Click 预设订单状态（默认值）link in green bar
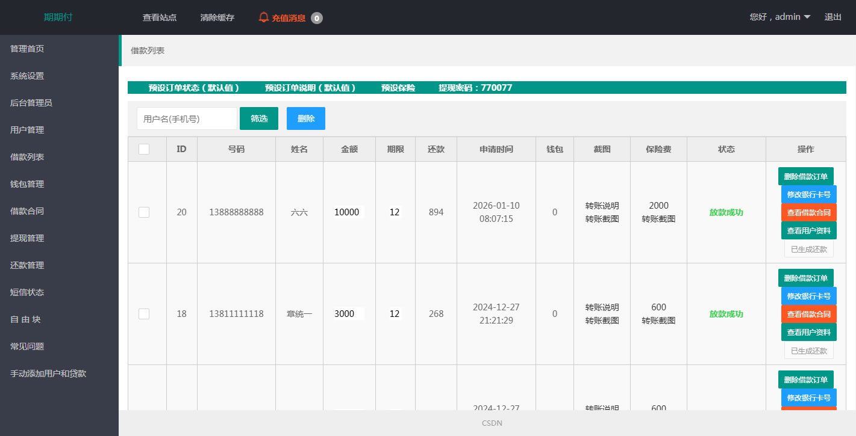 tap(194, 88)
